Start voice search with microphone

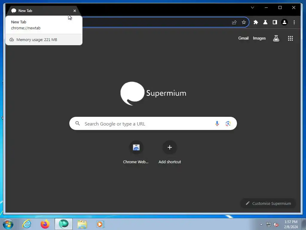(x=217, y=124)
